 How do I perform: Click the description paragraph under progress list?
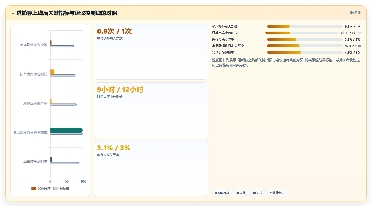click(286, 63)
